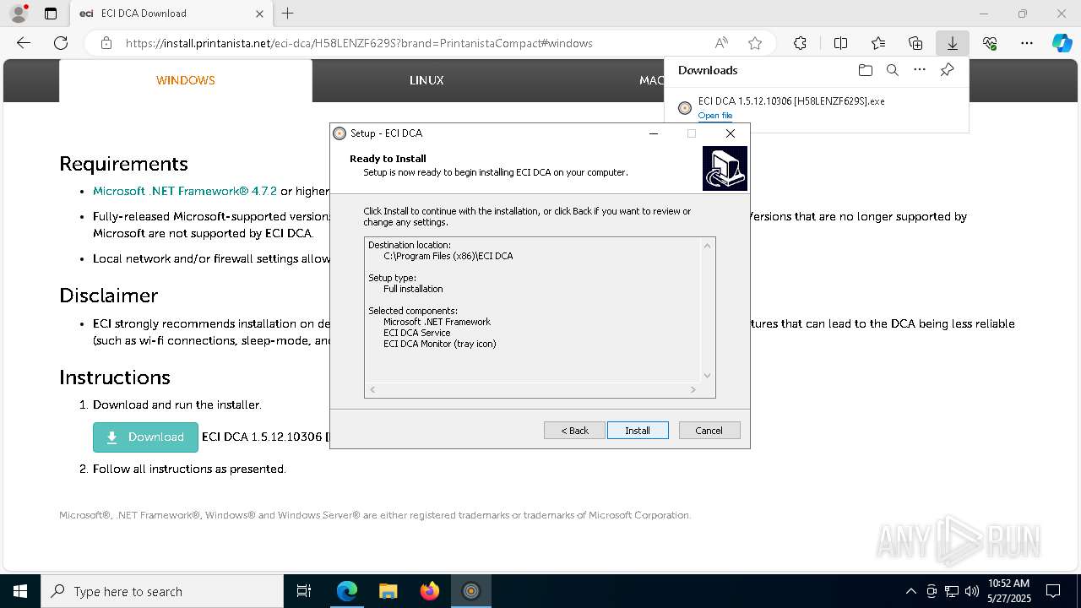
Task: Open the browser Extensions icon
Action: (x=800, y=43)
